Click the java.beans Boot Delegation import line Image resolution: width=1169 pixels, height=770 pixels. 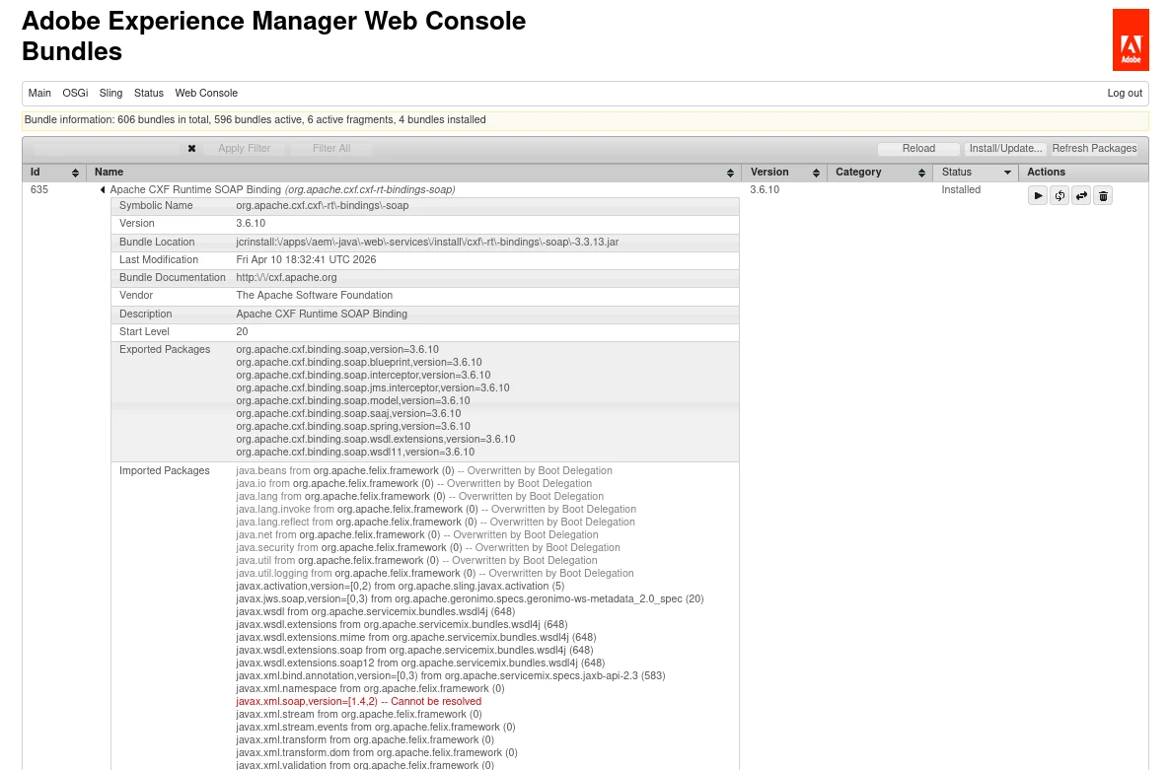(423, 471)
